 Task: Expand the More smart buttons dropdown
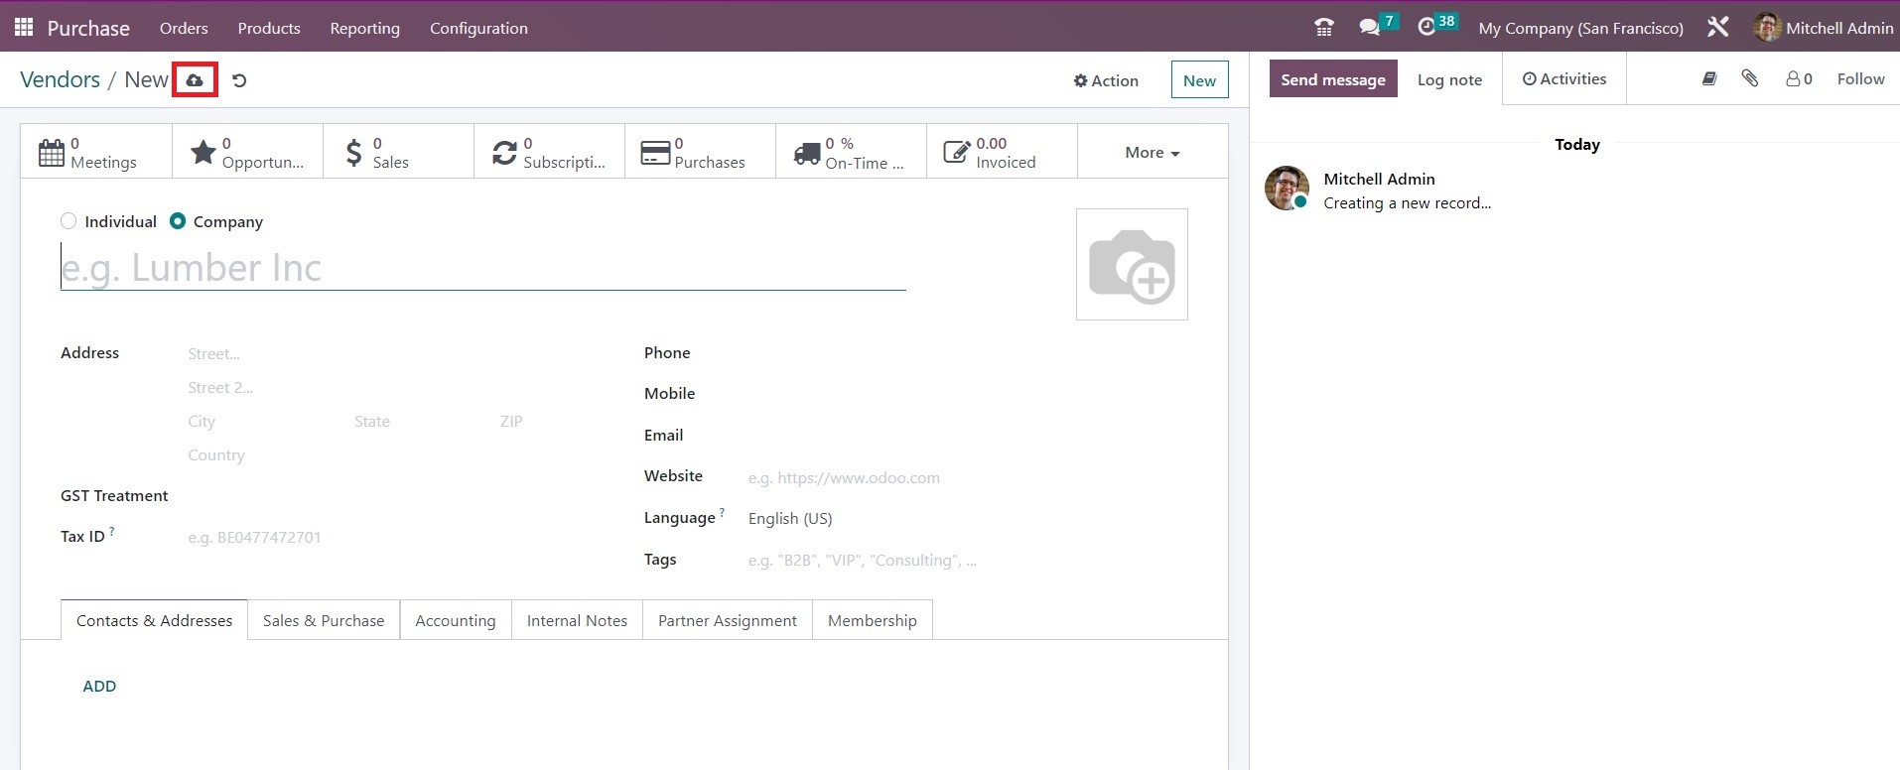tap(1152, 153)
